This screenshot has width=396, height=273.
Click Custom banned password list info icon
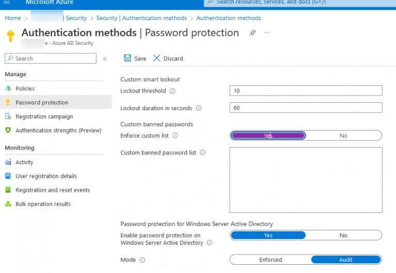(x=203, y=152)
